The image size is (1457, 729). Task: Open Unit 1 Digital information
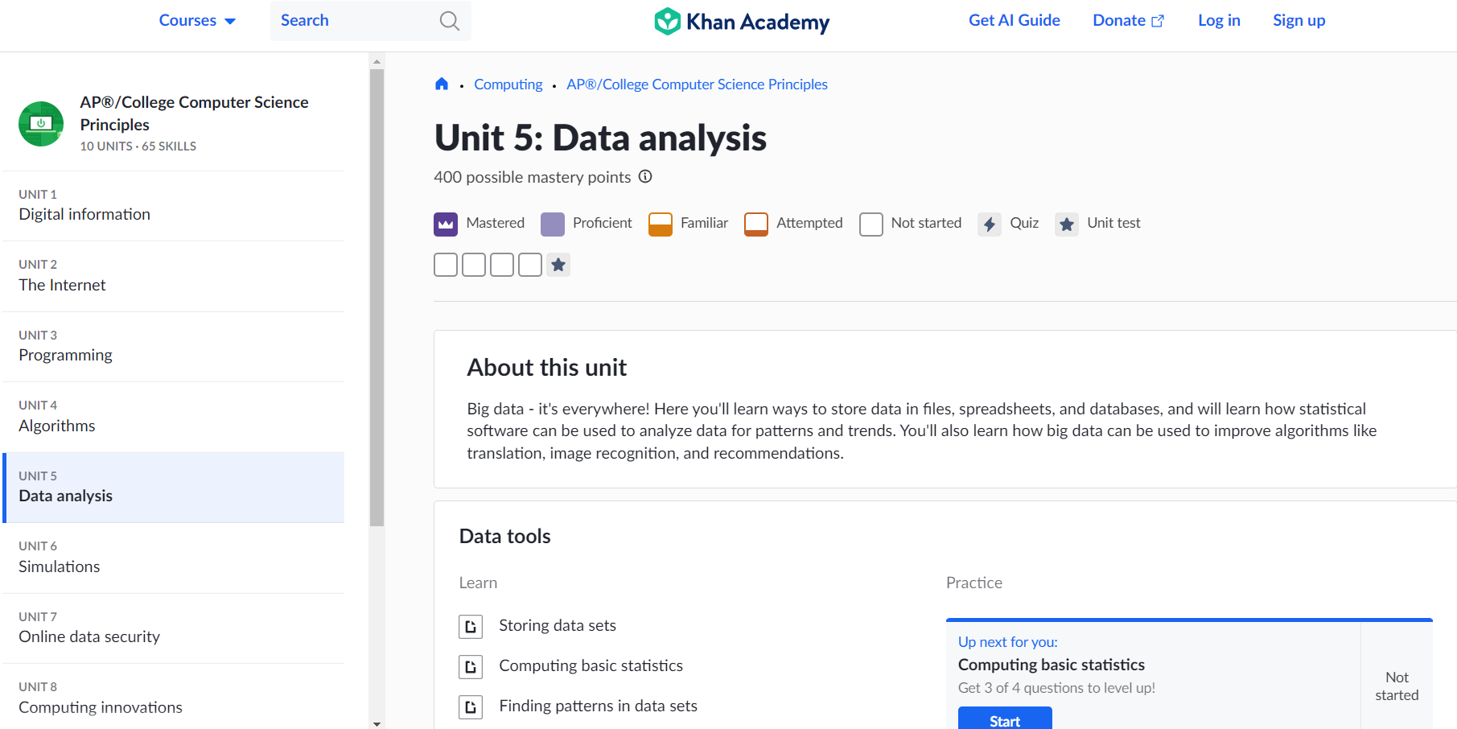coord(174,206)
